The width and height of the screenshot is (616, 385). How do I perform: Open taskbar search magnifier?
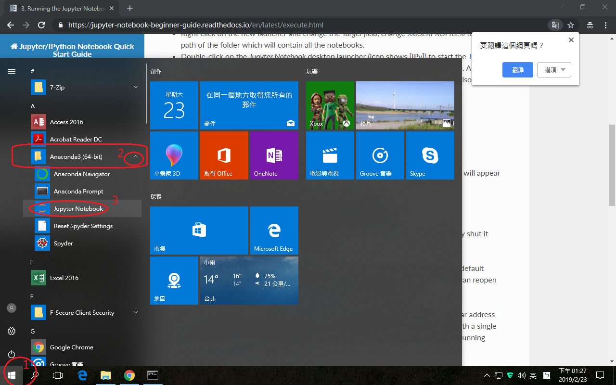coord(35,375)
